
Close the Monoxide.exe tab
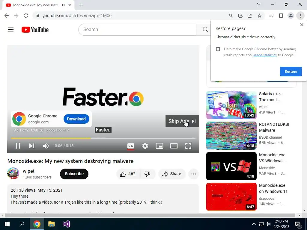70,5
